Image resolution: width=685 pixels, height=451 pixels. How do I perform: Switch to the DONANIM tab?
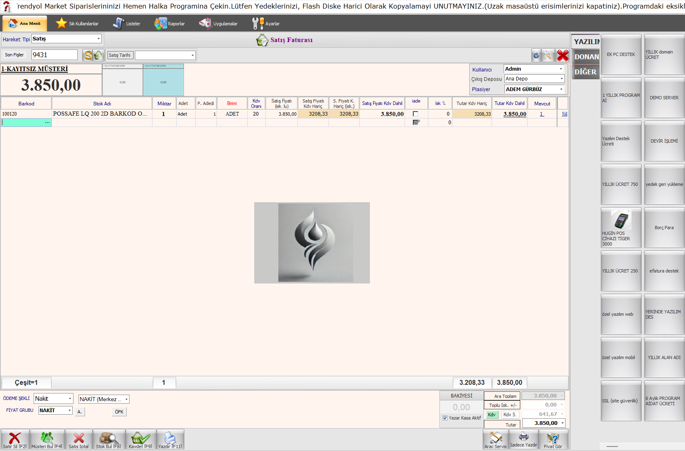coord(586,57)
